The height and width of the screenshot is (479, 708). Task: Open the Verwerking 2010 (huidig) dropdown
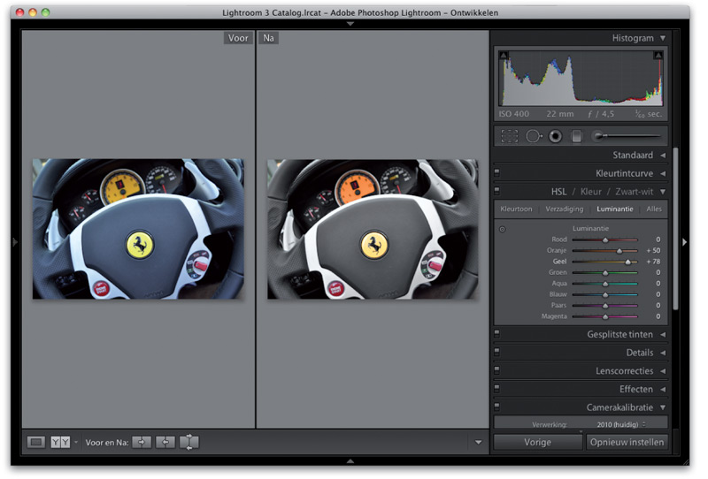tap(621, 424)
